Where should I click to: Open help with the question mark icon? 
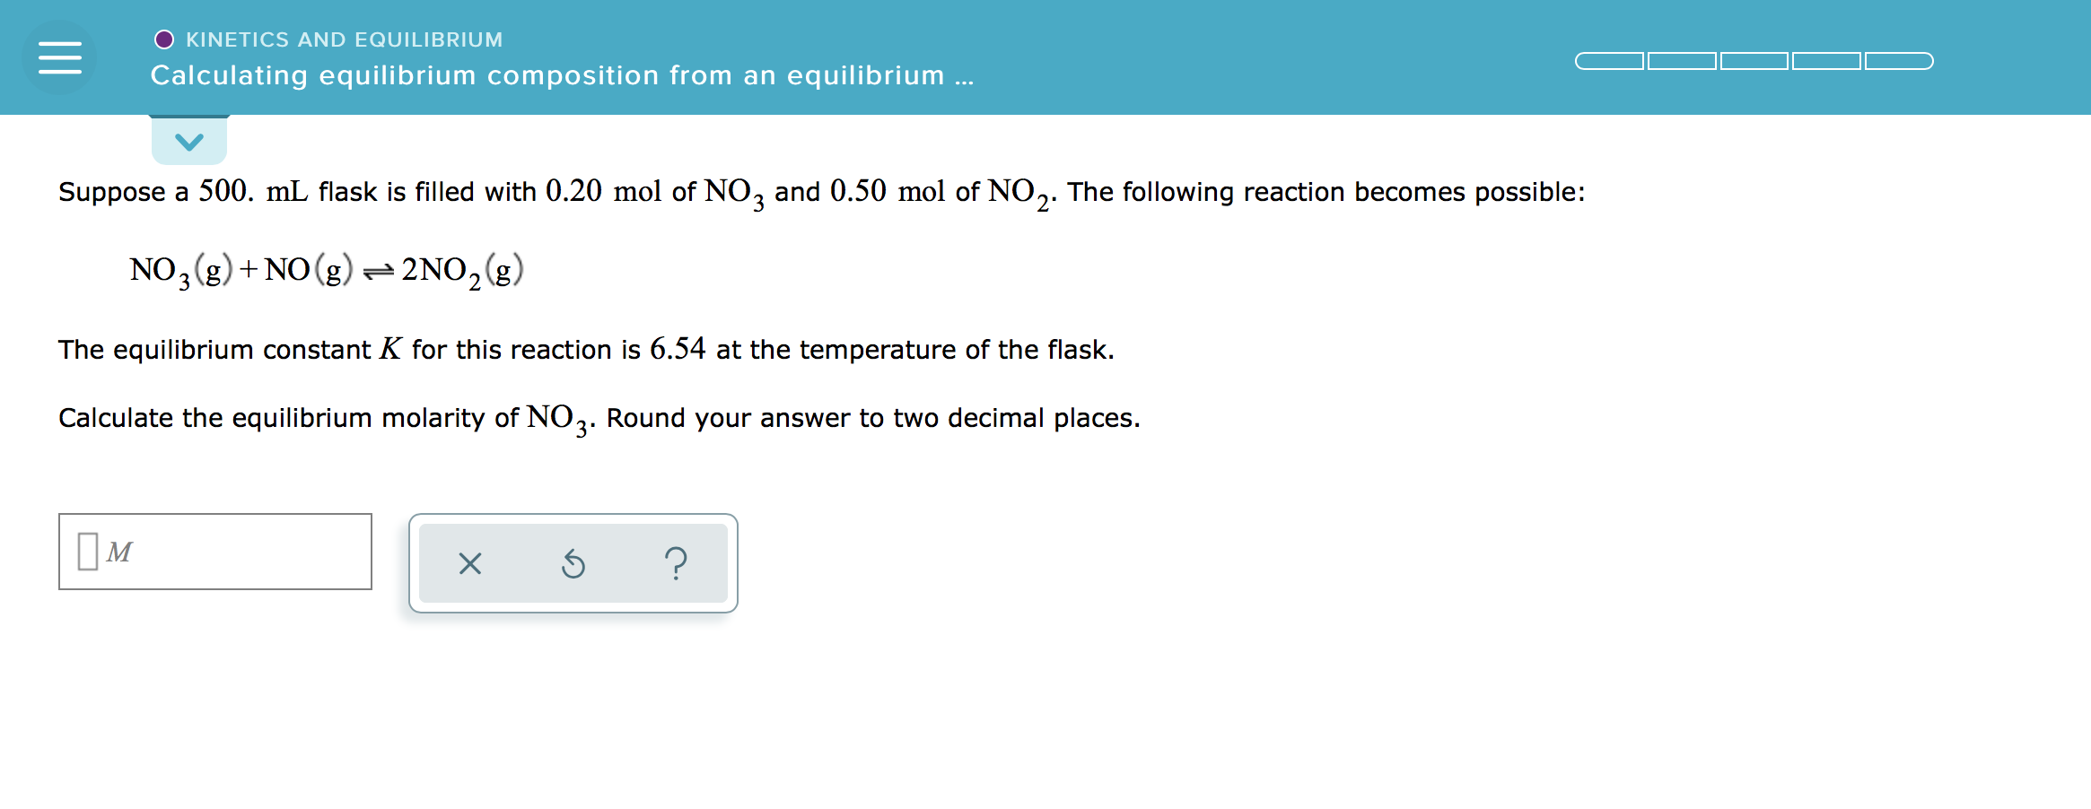(676, 562)
